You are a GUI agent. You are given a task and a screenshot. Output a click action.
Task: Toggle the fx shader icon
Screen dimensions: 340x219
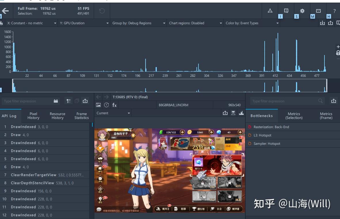114,105
